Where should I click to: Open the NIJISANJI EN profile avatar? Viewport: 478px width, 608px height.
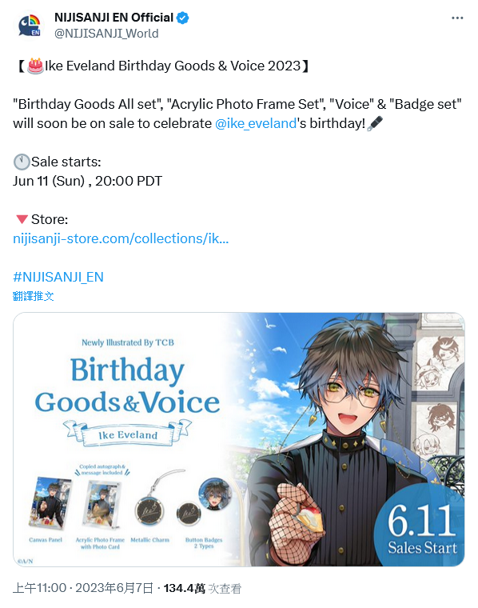coord(30,26)
